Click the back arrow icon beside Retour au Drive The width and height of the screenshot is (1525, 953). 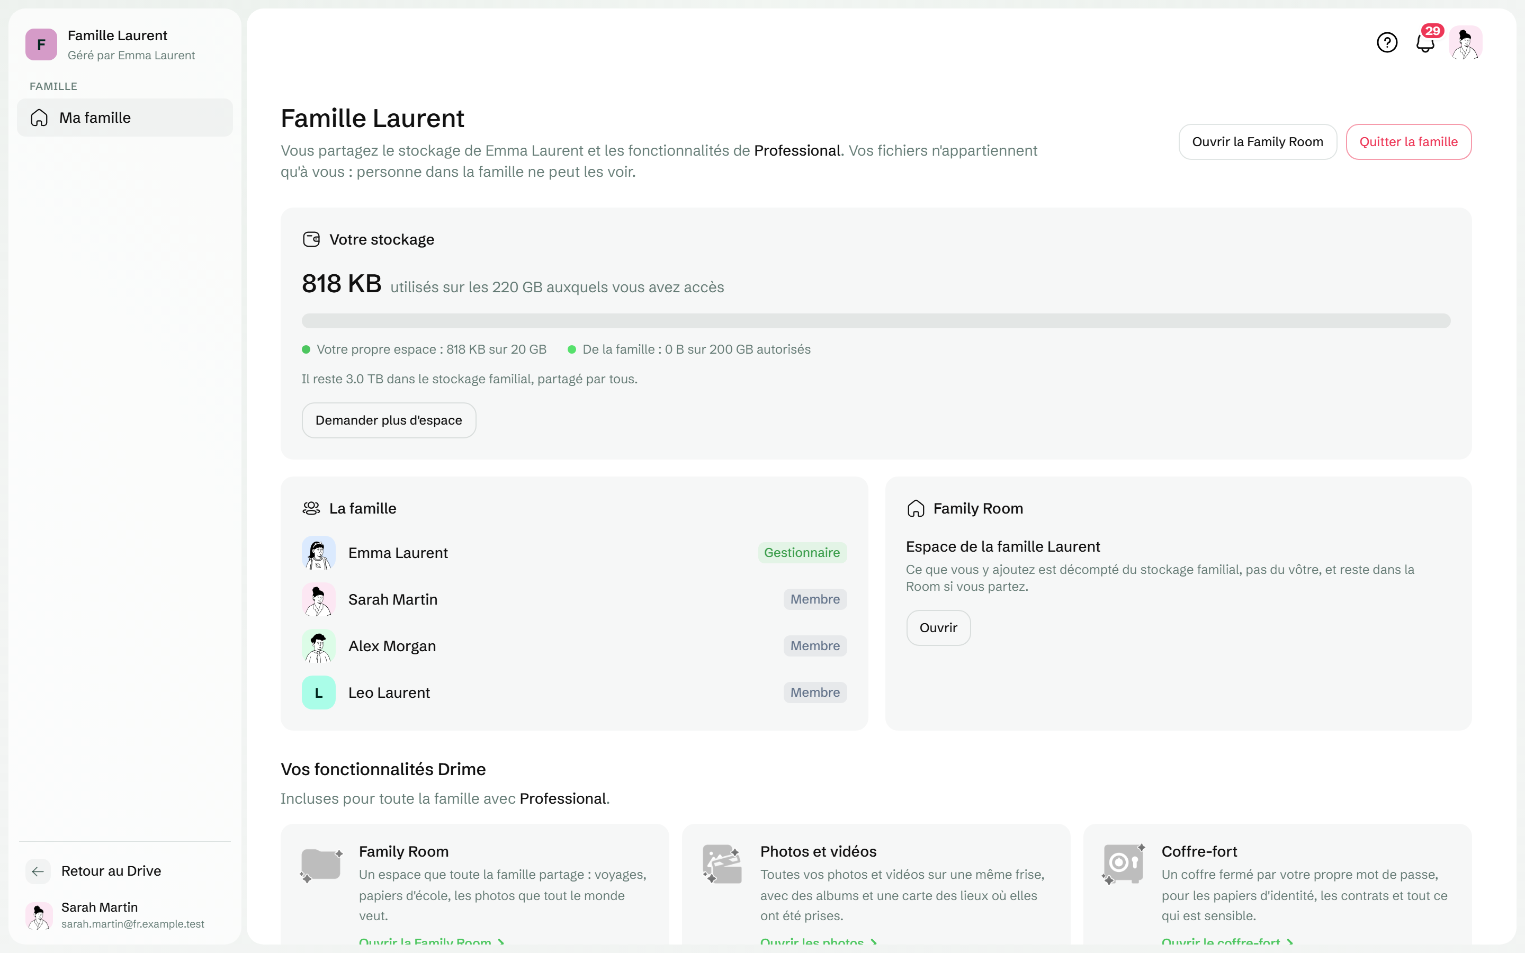point(38,871)
